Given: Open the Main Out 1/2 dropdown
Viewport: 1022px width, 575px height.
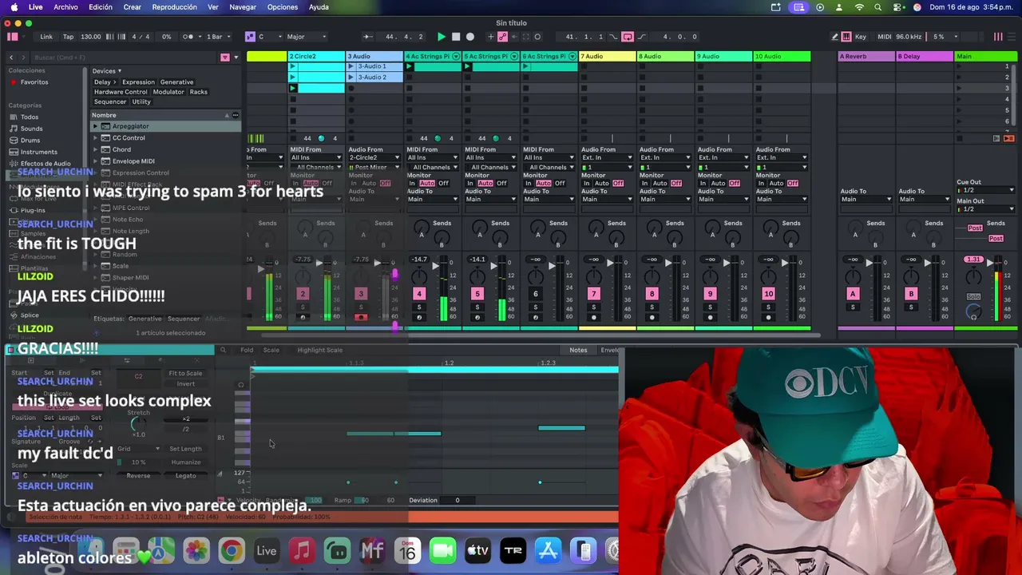Looking at the screenshot, I should [986, 209].
